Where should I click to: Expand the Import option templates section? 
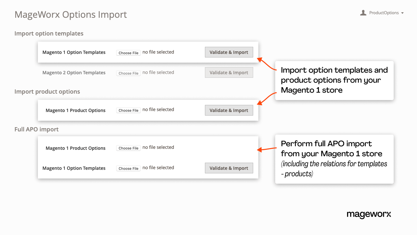coord(49,33)
